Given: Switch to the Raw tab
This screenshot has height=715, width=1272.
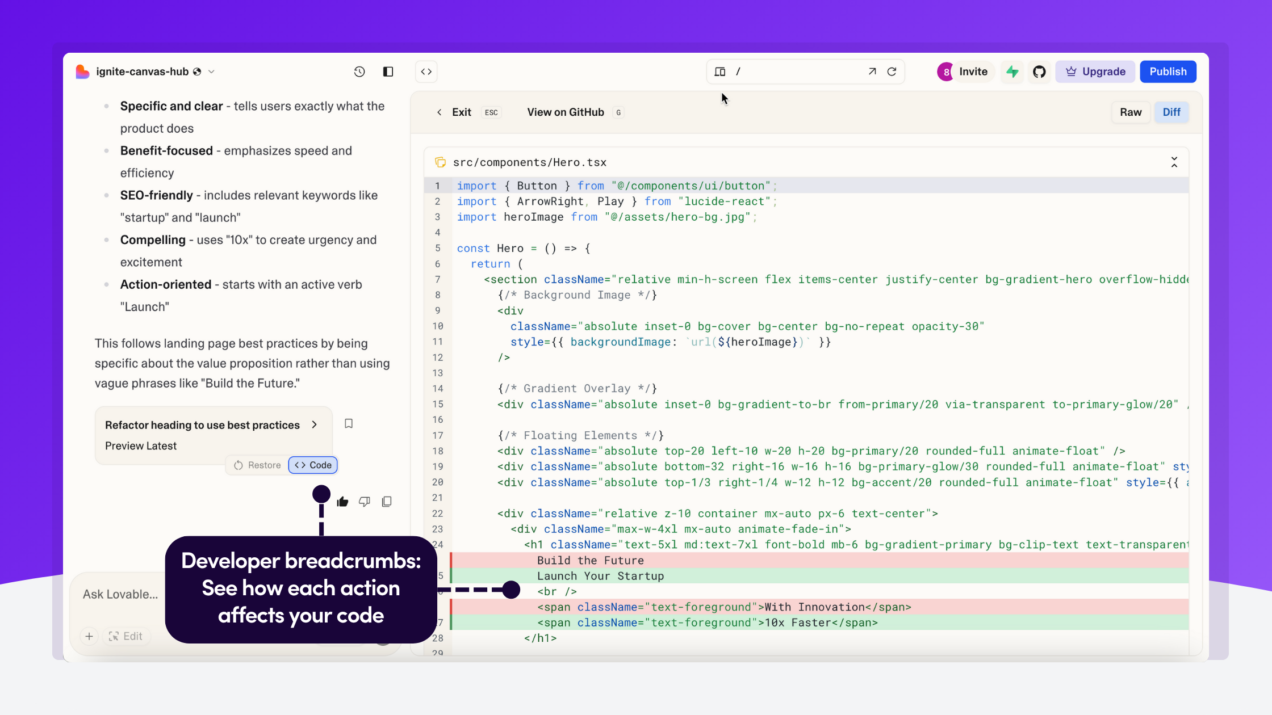Looking at the screenshot, I should [1131, 112].
